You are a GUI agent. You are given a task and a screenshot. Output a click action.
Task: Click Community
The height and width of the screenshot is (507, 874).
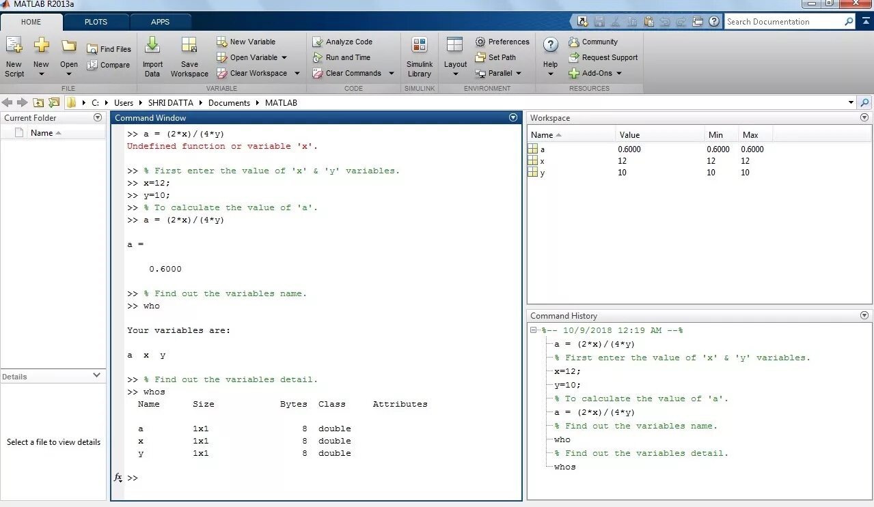click(593, 42)
